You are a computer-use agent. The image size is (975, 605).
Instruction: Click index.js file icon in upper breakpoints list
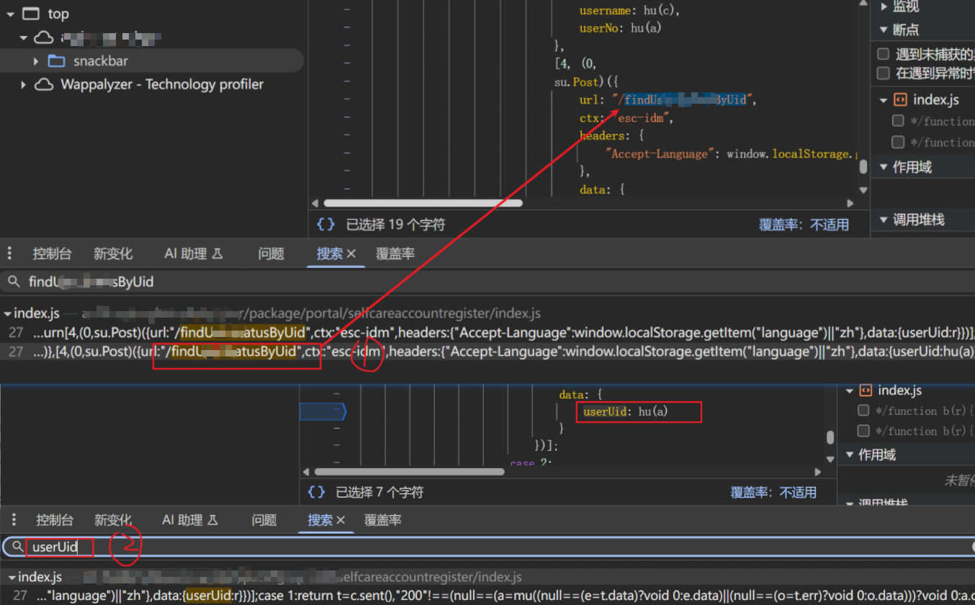(x=900, y=99)
